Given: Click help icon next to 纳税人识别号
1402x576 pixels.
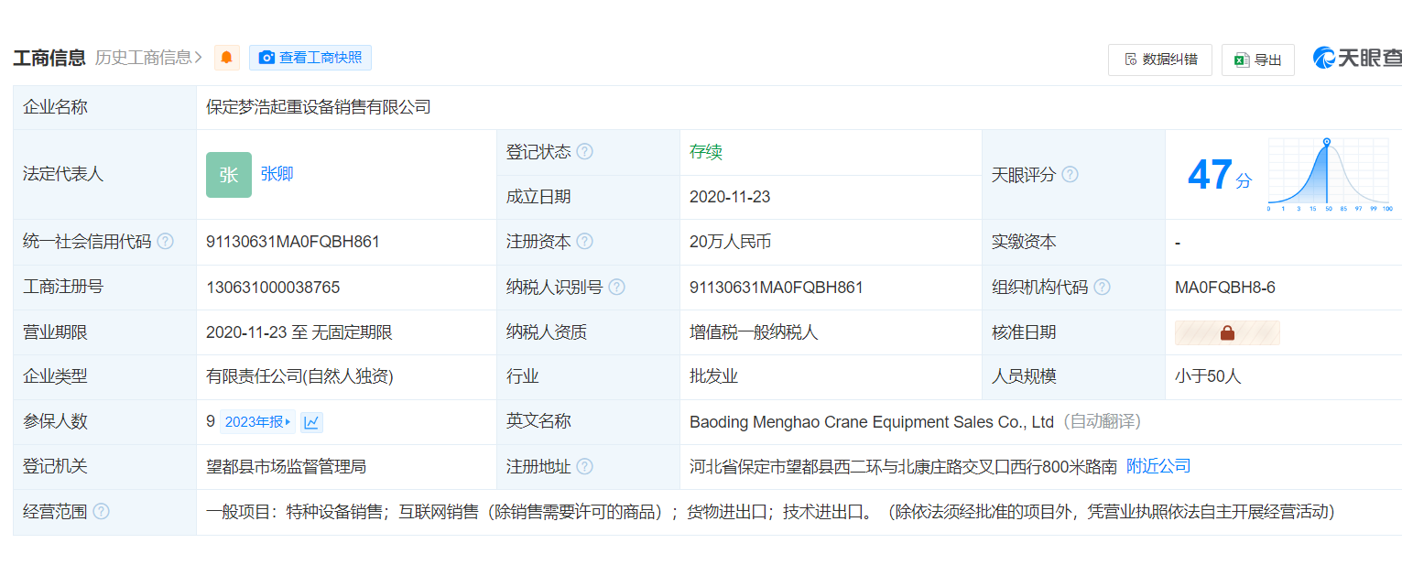Looking at the screenshot, I should pos(616,287).
